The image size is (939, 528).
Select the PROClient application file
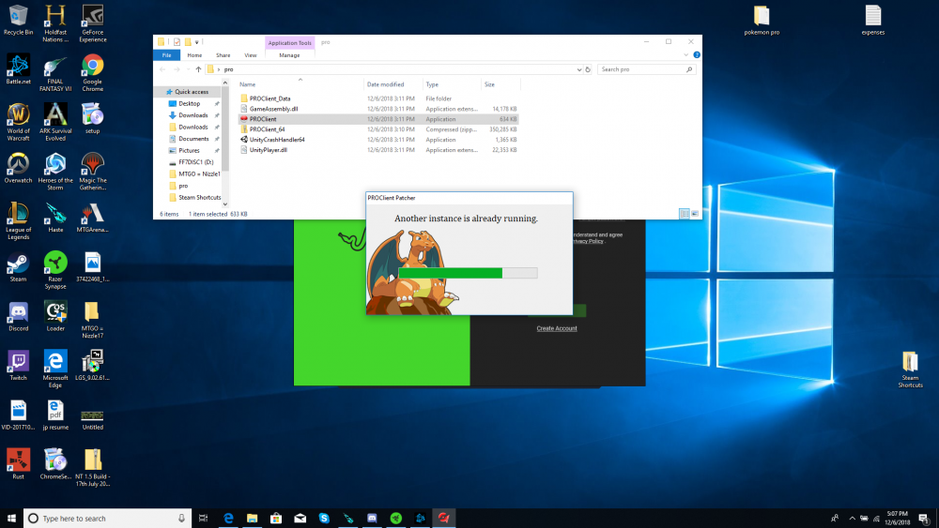click(x=263, y=119)
